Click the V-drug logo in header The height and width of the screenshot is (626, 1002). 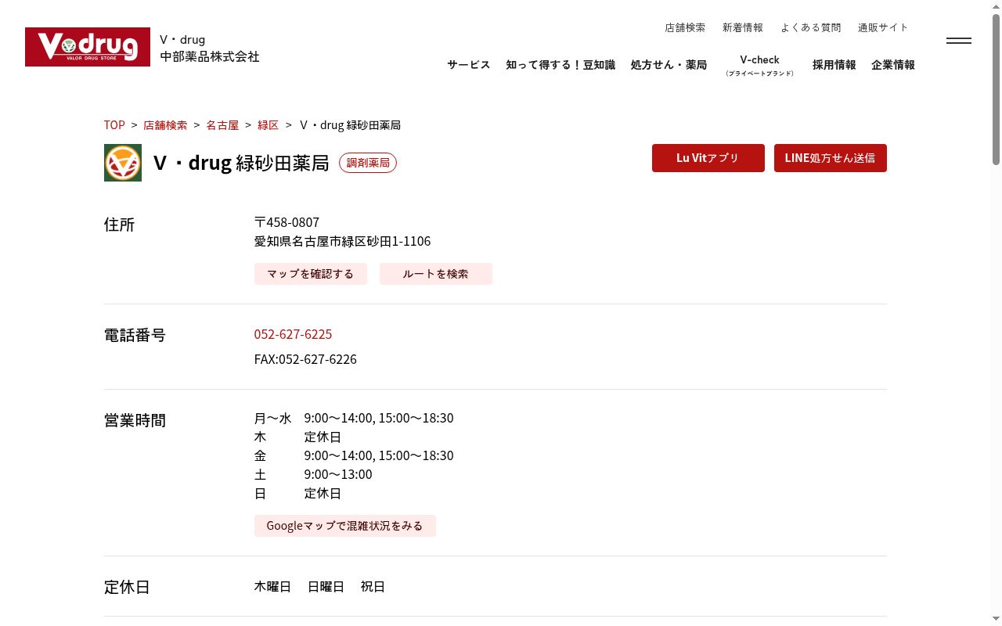88,47
